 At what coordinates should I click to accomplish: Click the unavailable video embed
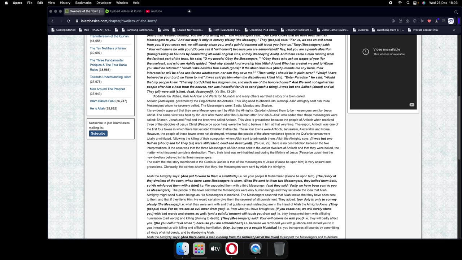(383, 72)
